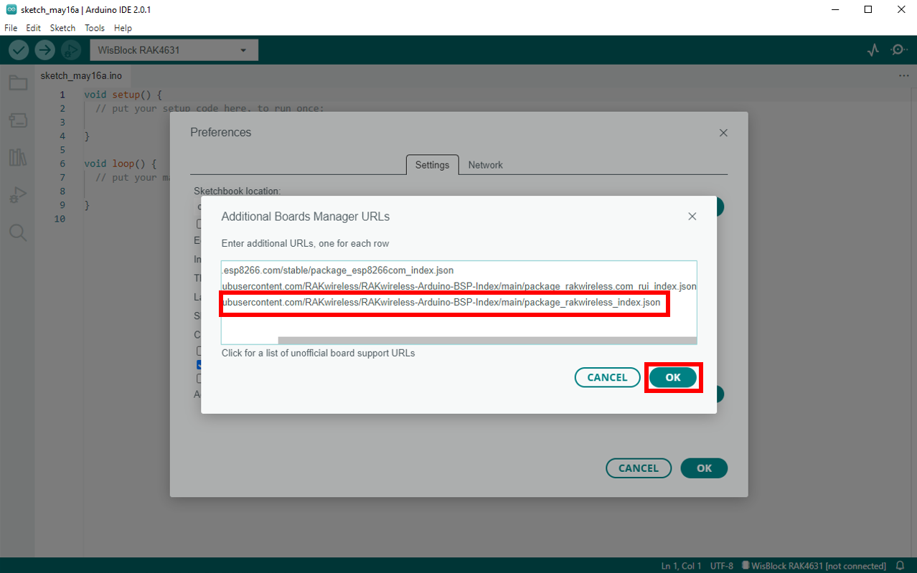Click CANCEL in the Preferences dialog
Screen dimensions: 917x573
click(x=639, y=468)
